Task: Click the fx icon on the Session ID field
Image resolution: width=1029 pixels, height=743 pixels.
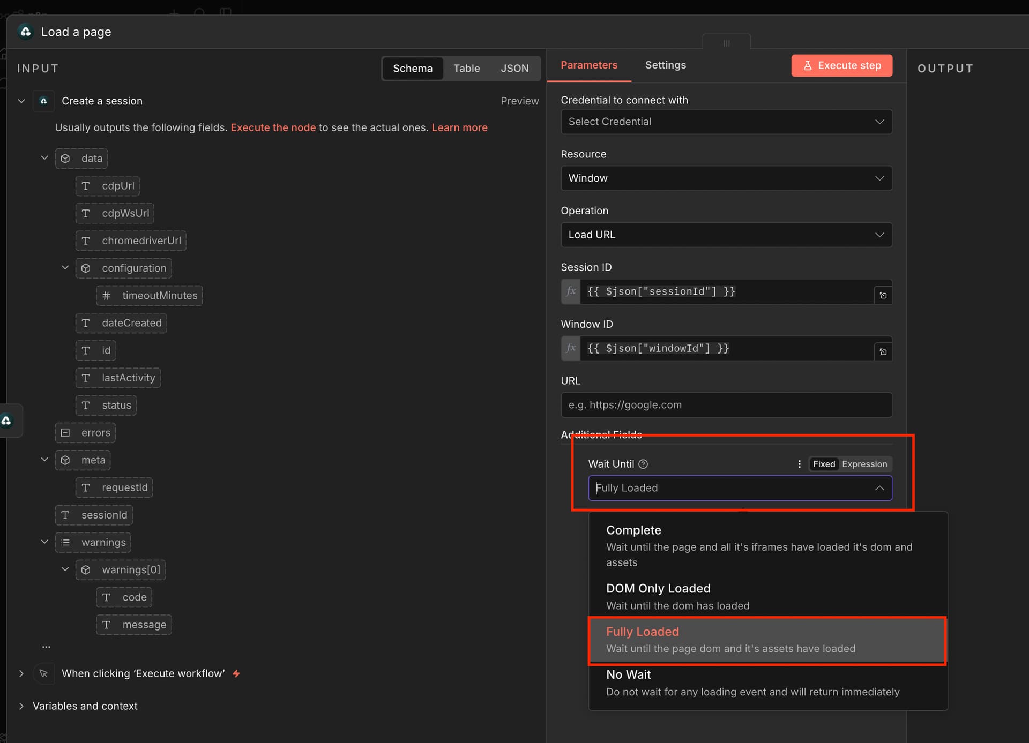Action: 571,291
